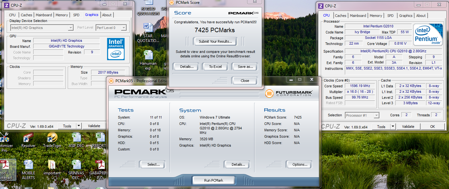Screen dimensions: 449x189
Task: Open the MOBILE ALERTS Word document
Action: click(x=28, y=170)
